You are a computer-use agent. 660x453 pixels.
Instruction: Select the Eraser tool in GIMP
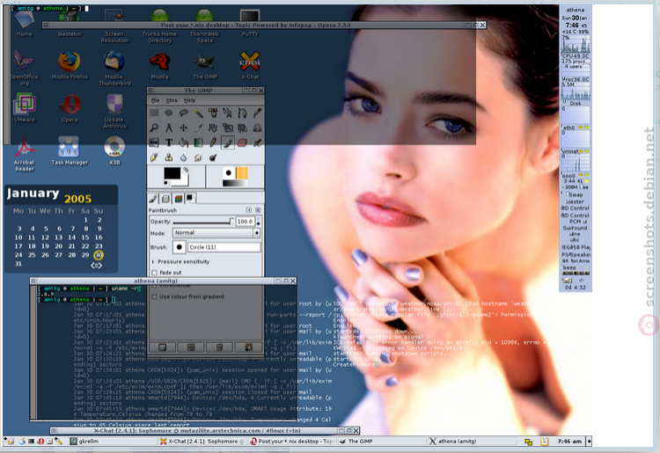click(243, 142)
